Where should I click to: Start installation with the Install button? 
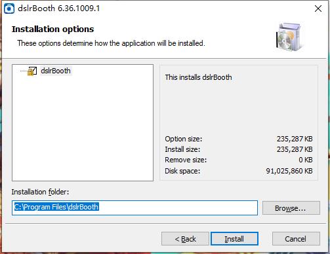coord(234,239)
